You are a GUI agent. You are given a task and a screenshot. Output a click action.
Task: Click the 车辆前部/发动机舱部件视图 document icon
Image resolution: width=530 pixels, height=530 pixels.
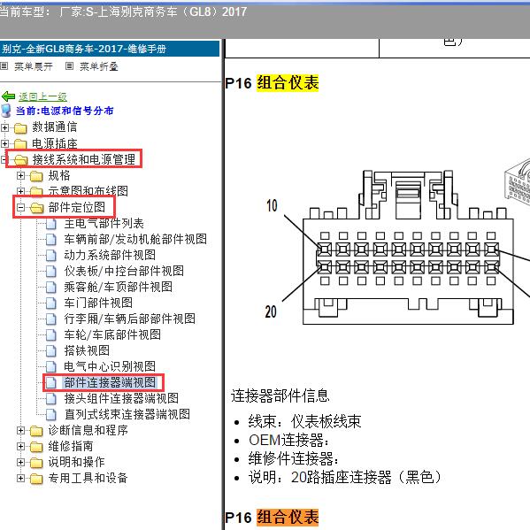pyautogui.click(x=51, y=240)
